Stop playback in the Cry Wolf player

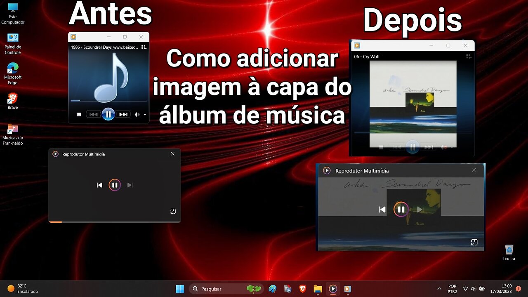pos(381,147)
